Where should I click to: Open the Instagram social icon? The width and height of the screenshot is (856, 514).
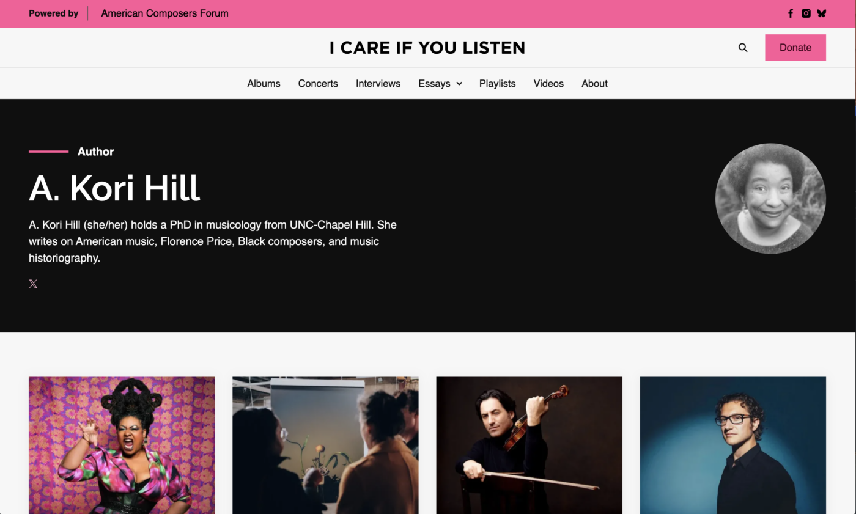tap(806, 13)
